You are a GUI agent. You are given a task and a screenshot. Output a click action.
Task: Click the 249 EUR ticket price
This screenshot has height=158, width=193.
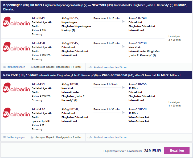pyautogui.click(x=153, y=151)
